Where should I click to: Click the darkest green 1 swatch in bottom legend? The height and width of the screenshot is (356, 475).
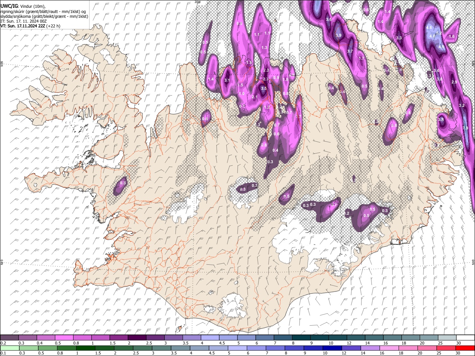click(x=85, y=348)
